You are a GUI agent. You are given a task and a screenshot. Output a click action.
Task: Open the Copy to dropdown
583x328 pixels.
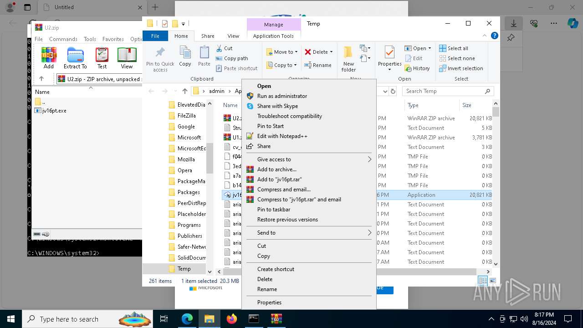[282, 65]
